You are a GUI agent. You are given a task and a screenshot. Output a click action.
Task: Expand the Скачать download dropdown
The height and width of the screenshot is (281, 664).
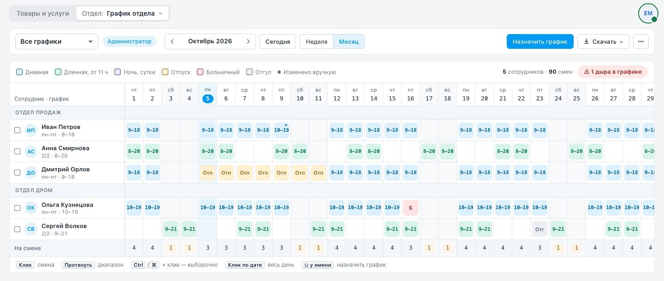[x=603, y=41]
